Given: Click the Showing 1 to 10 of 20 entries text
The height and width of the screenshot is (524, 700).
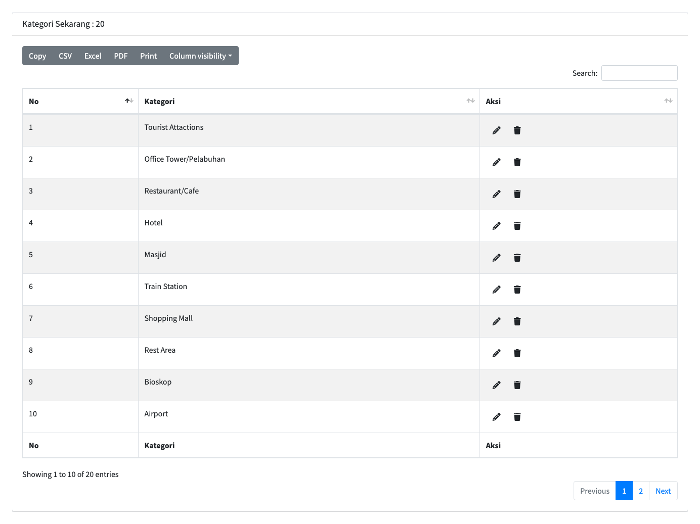Looking at the screenshot, I should coord(70,474).
